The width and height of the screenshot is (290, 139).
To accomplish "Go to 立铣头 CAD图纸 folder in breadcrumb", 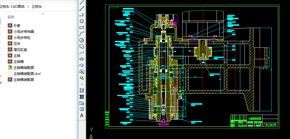I will tap(12, 7).
